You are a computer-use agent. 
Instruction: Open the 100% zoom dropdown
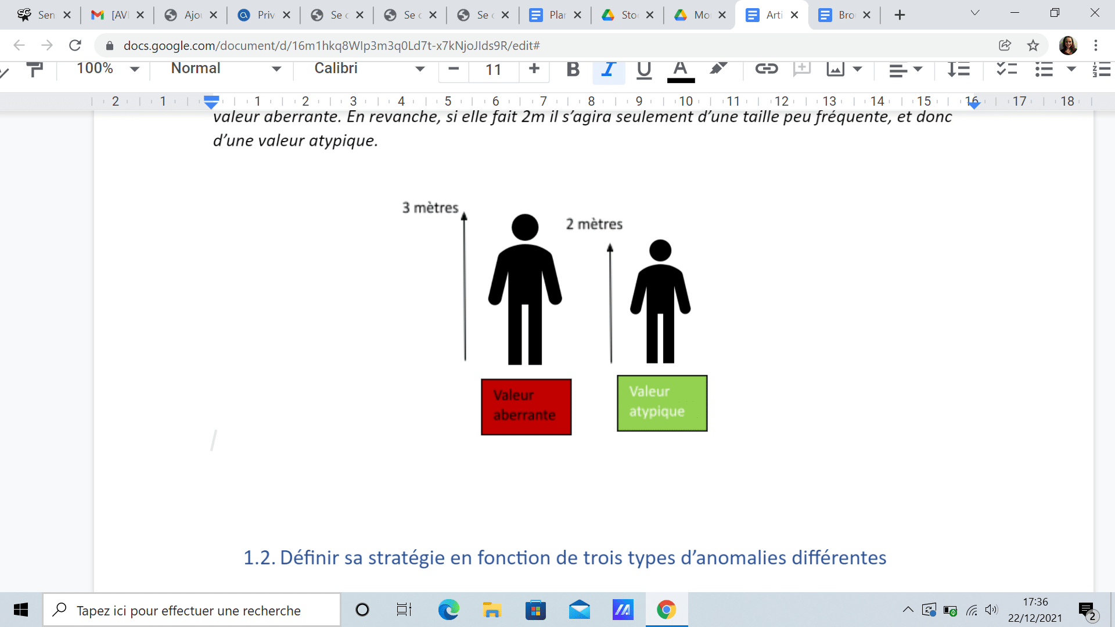(x=108, y=69)
